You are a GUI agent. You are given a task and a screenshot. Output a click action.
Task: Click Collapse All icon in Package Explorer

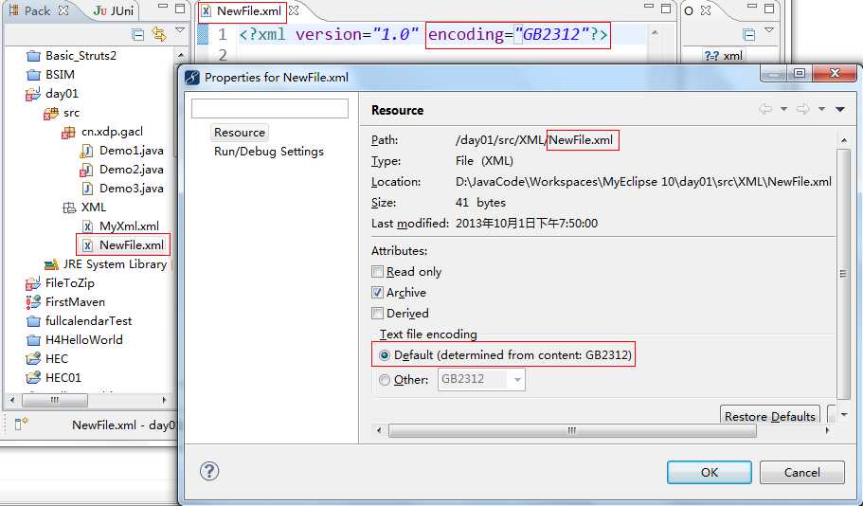tap(138, 35)
